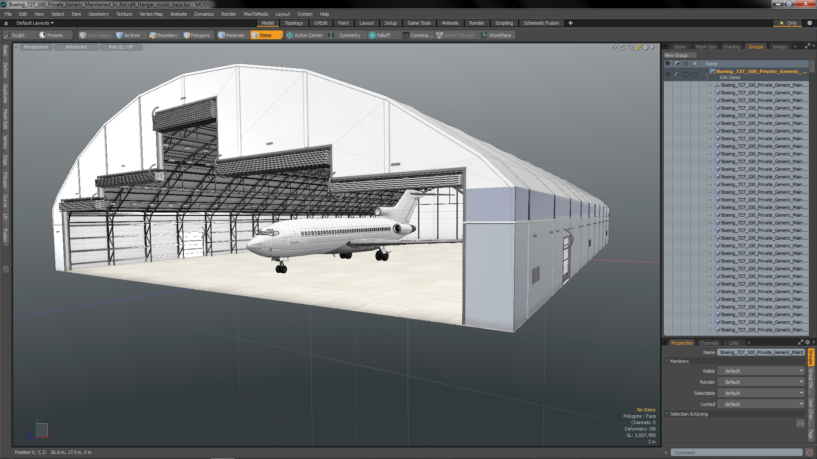817x459 pixels.
Task: Switch to the UVEdit layout tab
Action: tap(320, 23)
